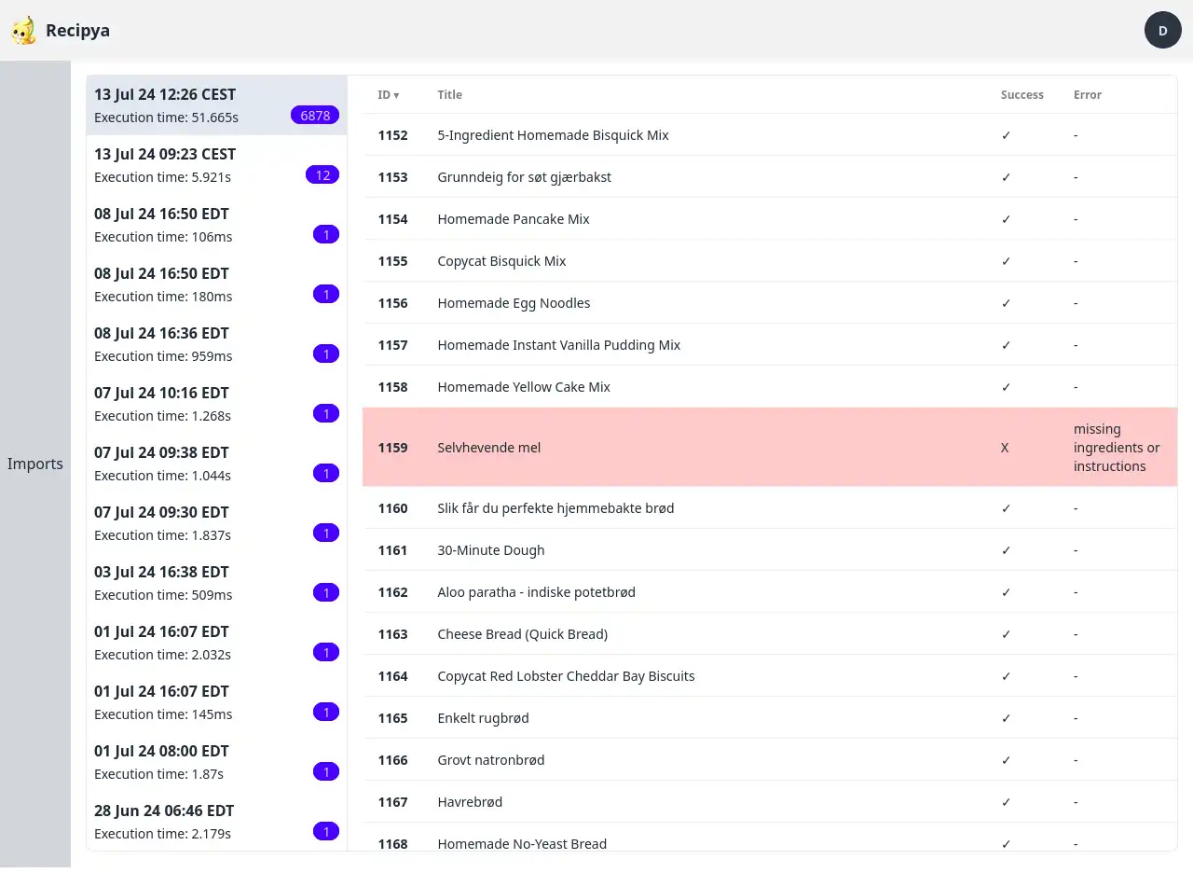Click the missing ingredients error message
Image resolution: width=1193 pixels, height=873 pixels.
pos(1116,448)
